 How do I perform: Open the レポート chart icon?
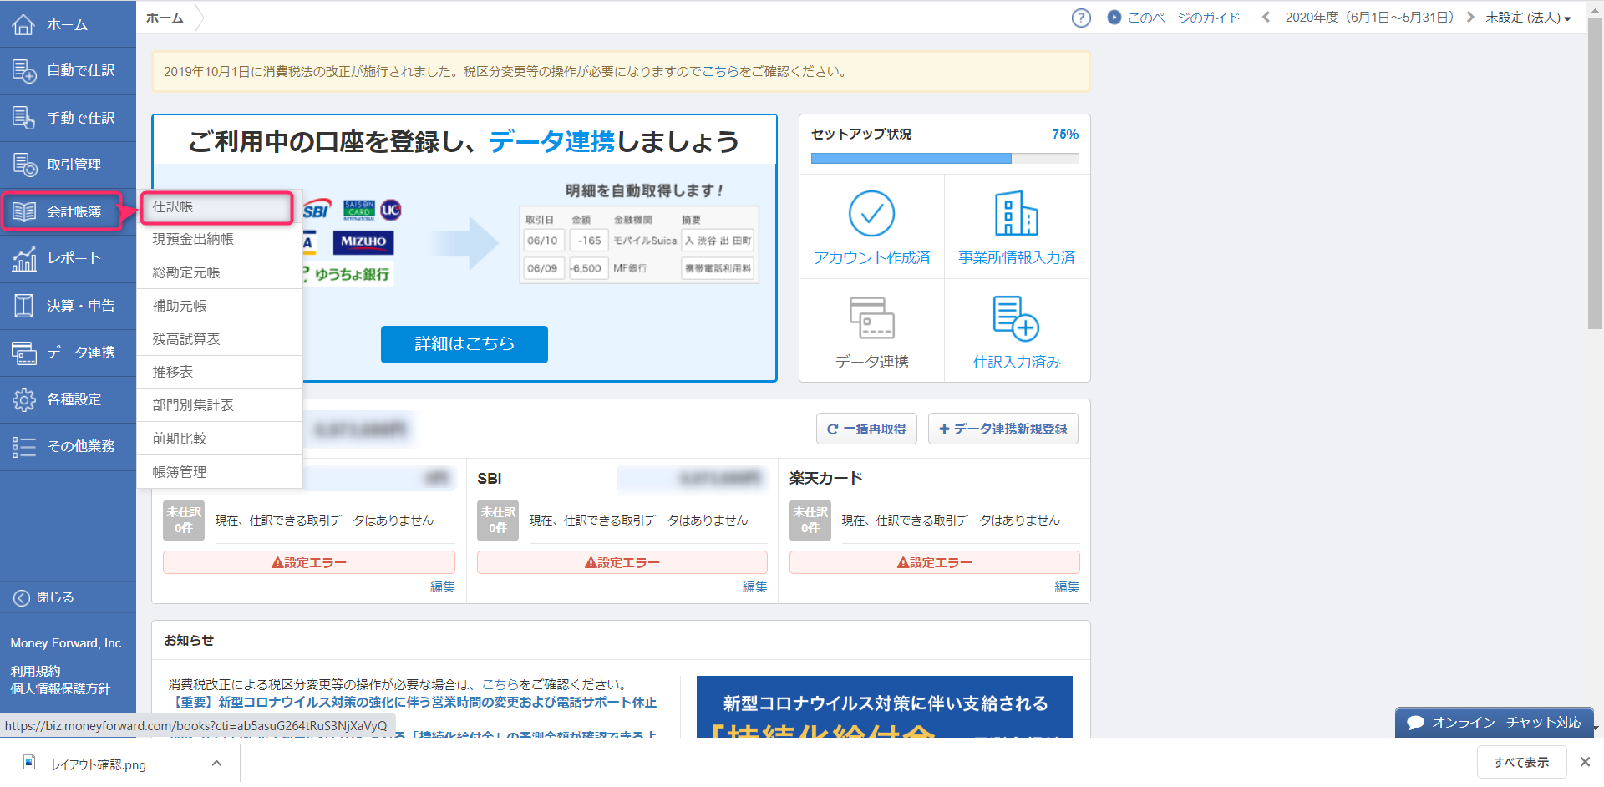click(23, 259)
